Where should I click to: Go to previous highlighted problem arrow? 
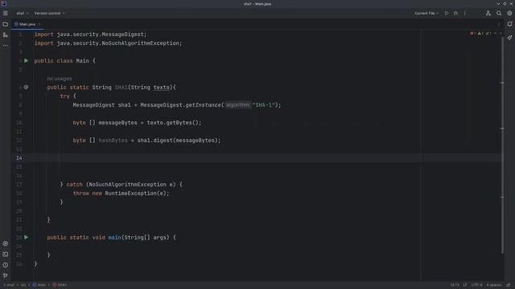coord(496,34)
